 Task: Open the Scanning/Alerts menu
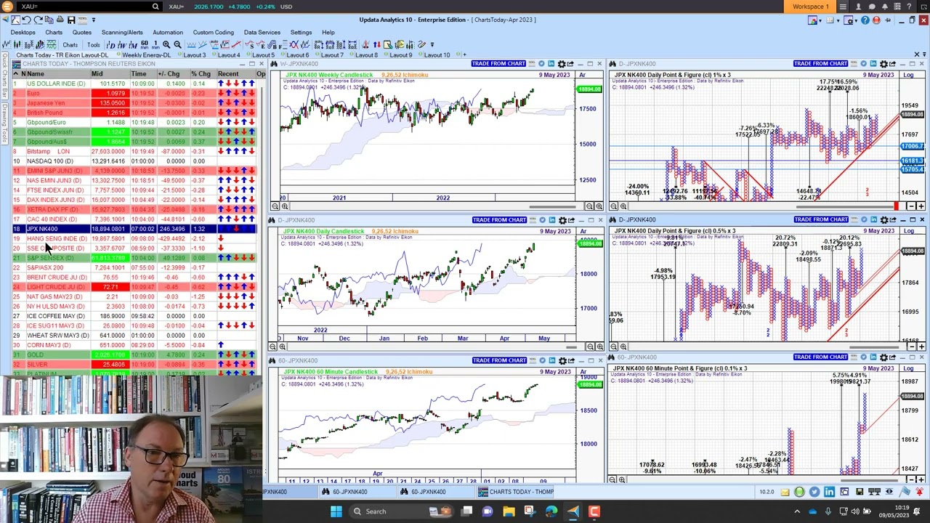coord(124,33)
